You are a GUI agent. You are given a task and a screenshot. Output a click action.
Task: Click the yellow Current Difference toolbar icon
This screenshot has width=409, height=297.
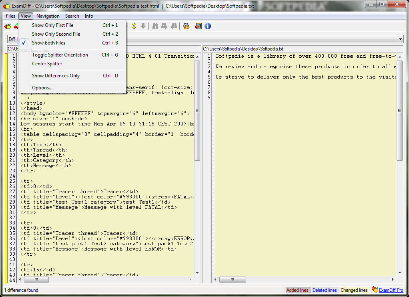pyautogui.click(x=134, y=26)
